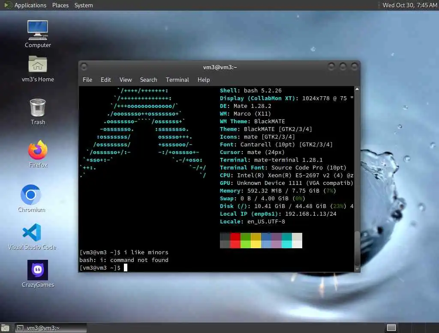Open the System menu
This screenshot has width=439, height=333.
point(84,5)
